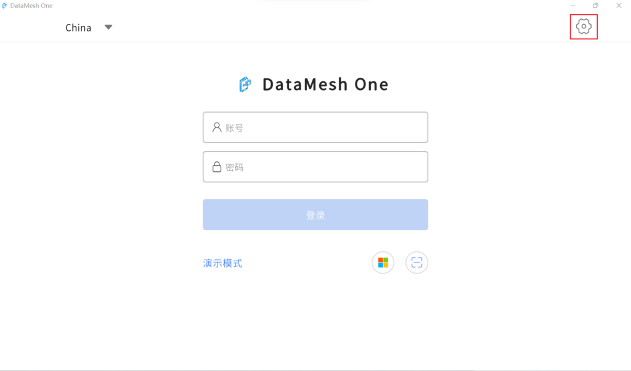631x371 pixels.
Task: Select the China server region label
Action: click(x=78, y=28)
